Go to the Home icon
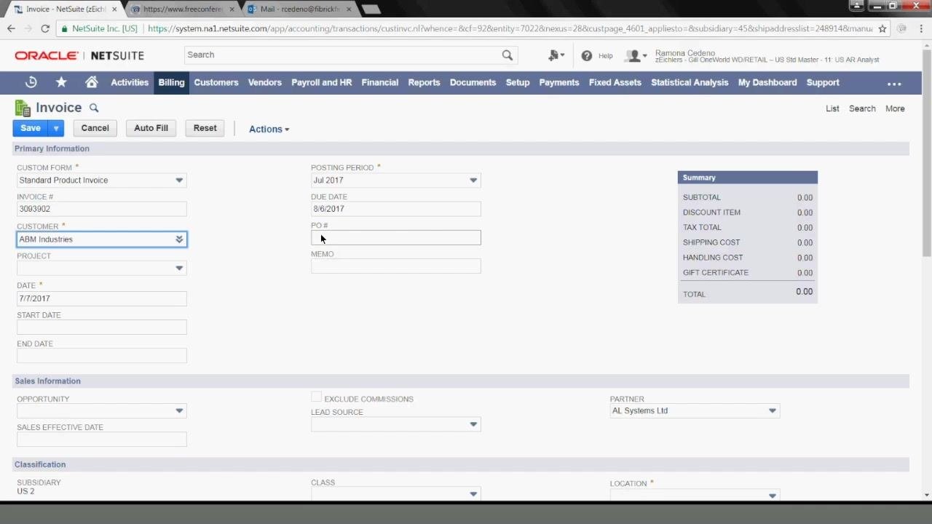Viewport: 932px width, 524px height. point(92,82)
